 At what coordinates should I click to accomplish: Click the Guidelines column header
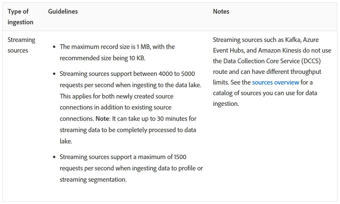[63, 11]
